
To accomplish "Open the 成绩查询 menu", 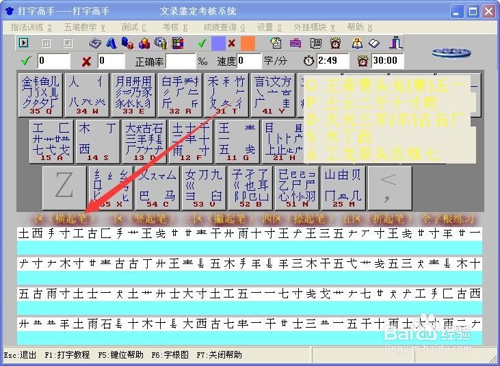I will point(224,27).
